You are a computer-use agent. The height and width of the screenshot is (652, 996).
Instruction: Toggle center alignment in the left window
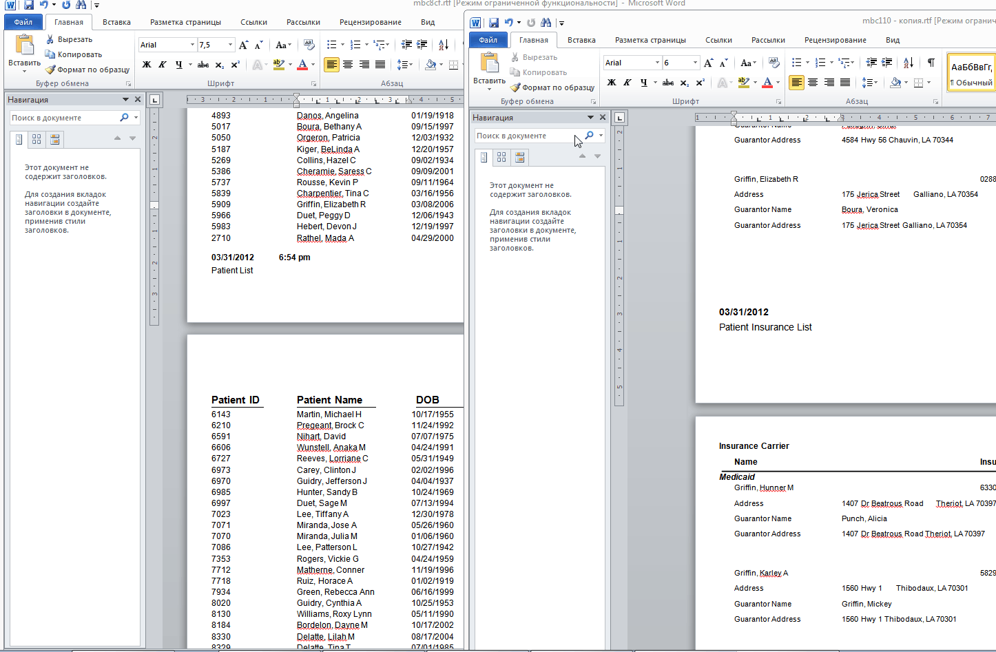point(348,65)
